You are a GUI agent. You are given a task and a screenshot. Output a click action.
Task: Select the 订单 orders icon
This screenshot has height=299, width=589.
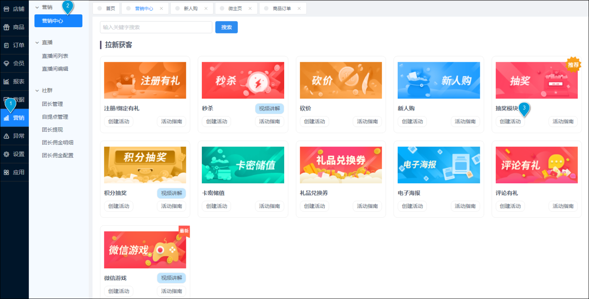7,45
